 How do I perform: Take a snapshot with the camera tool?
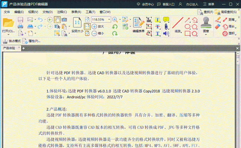[x=64, y=20]
